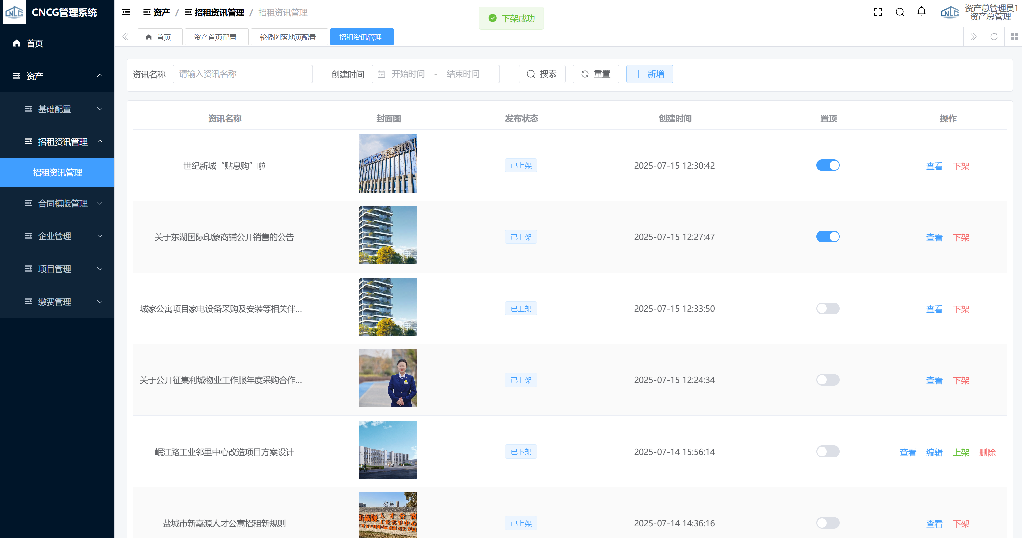Enable pin toggle for 城家公寓 row
This screenshot has height=538, width=1022.
tap(828, 309)
